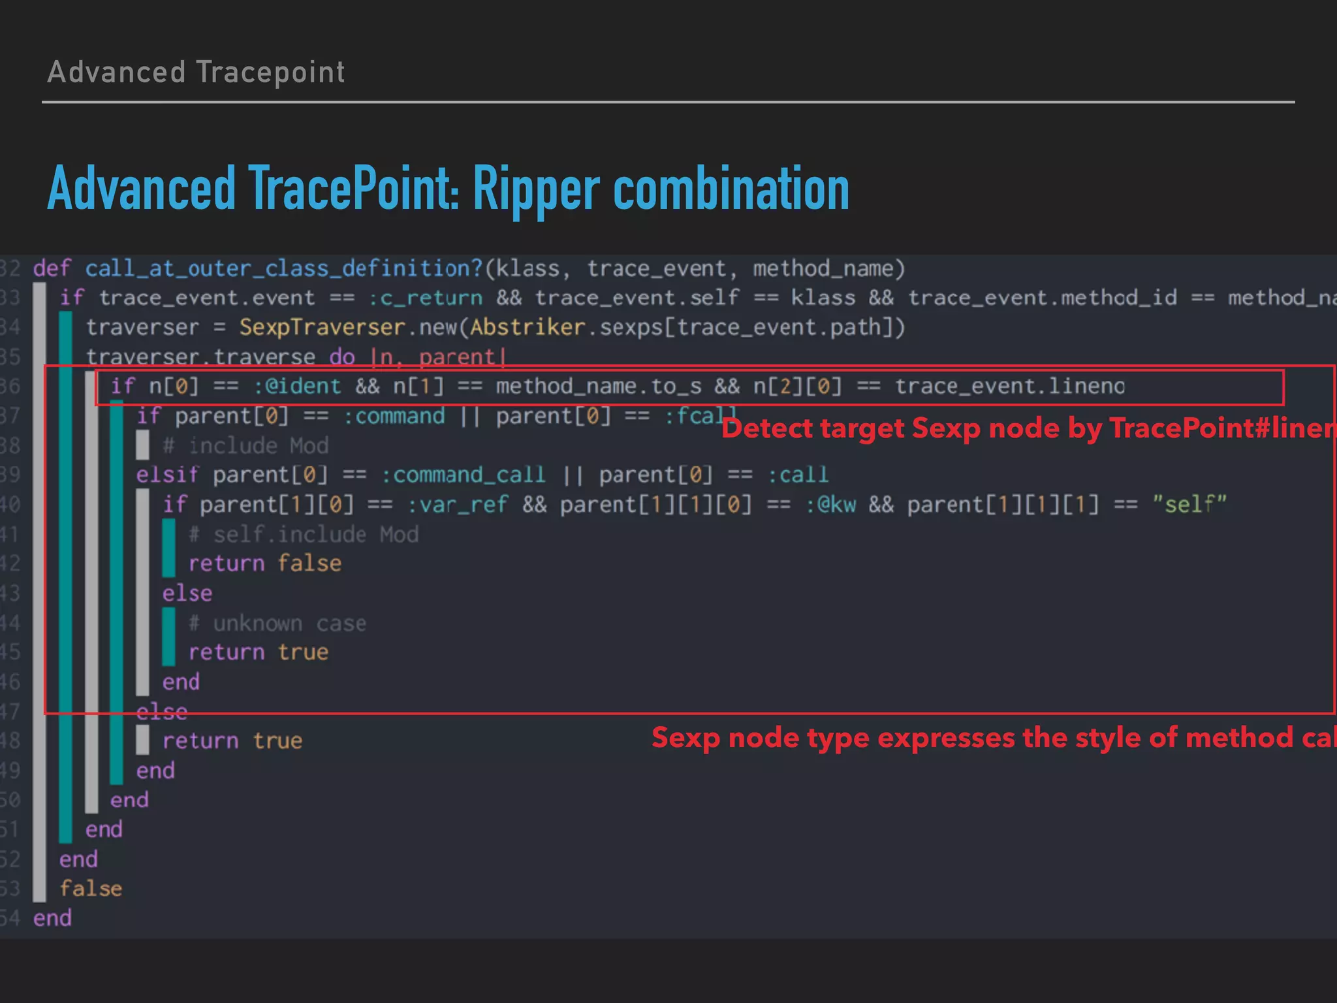1337x1003 pixels.
Task: Click the :var_ref symbol in the condition
Action: tap(457, 505)
